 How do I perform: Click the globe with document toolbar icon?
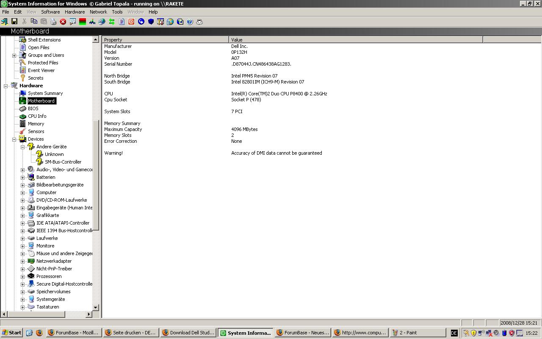tap(170, 22)
